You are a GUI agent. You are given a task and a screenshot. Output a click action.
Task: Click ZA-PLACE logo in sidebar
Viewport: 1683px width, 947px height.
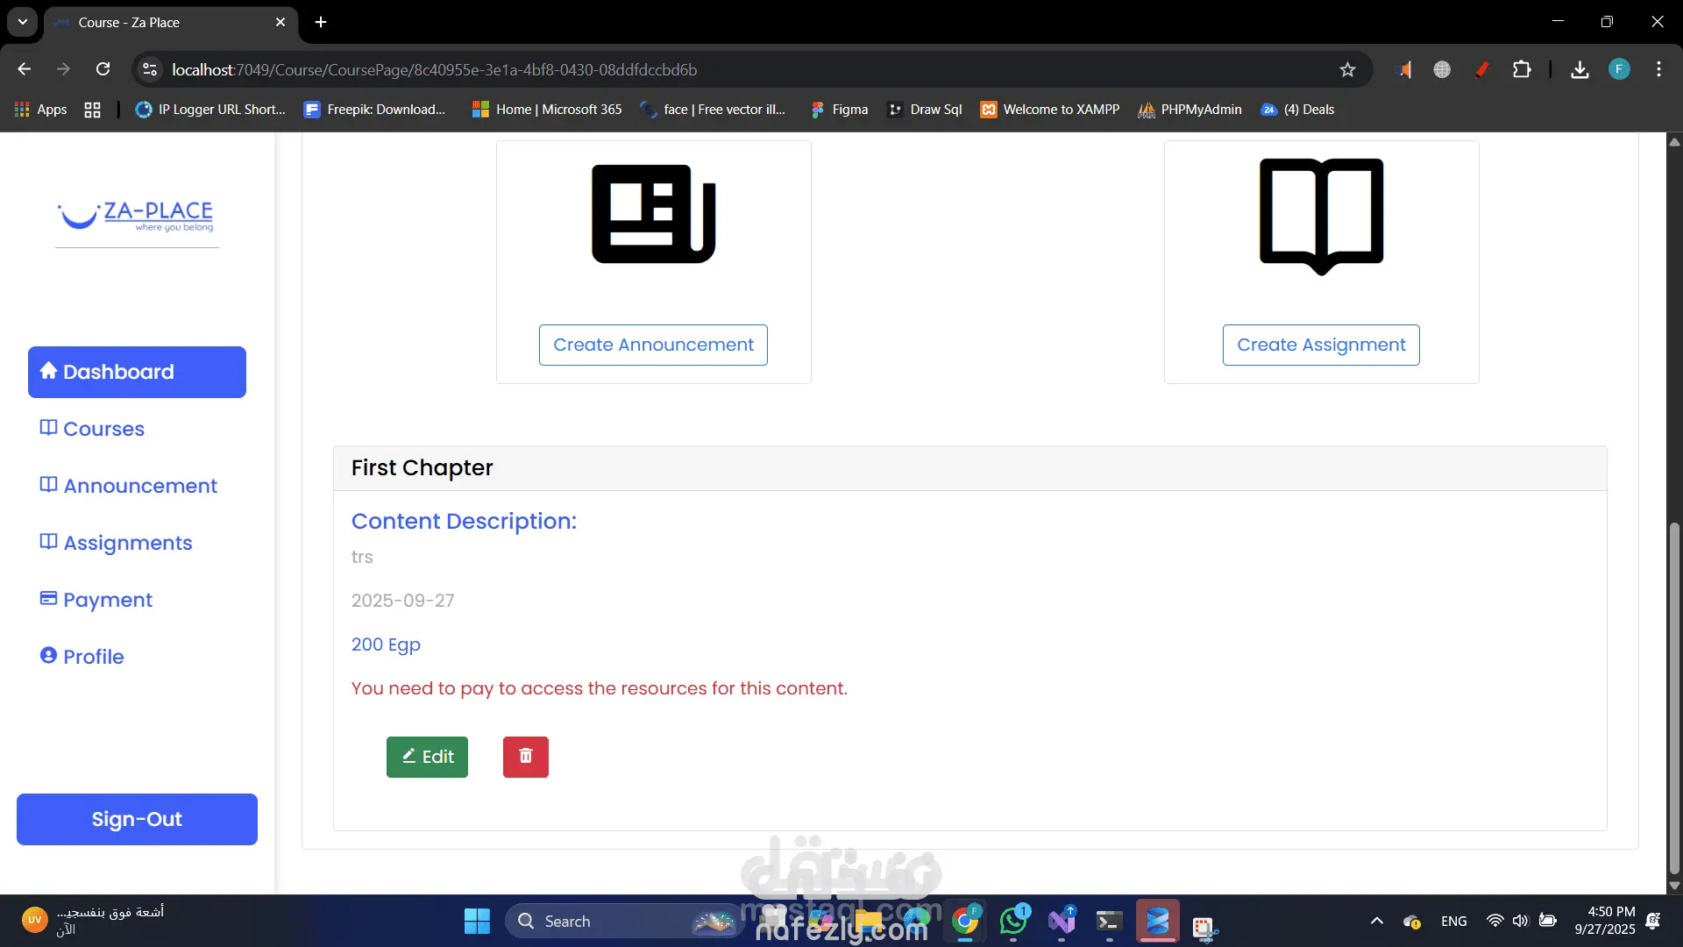coord(137,216)
